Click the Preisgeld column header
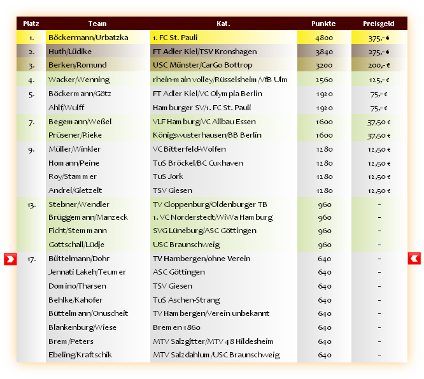The image size is (424, 379). tap(379, 24)
